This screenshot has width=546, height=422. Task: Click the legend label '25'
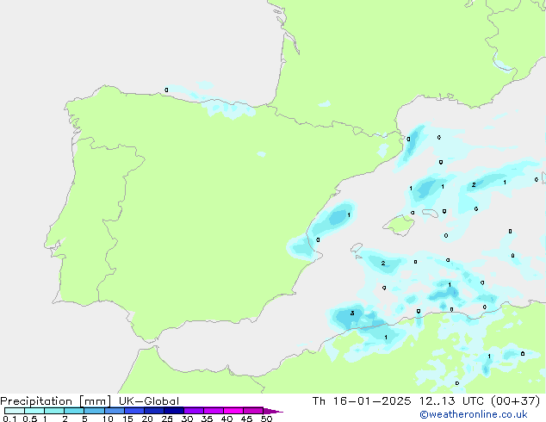click(167, 419)
